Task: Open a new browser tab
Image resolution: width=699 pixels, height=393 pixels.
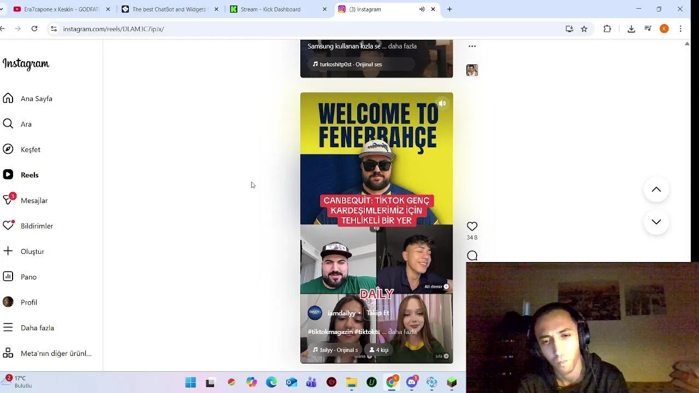Action: [x=449, y=9]
